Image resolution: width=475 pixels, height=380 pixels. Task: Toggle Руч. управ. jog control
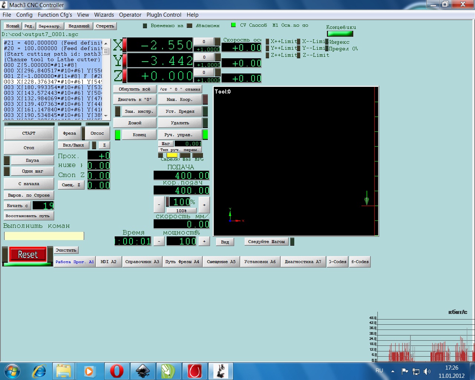click(180, 135)
